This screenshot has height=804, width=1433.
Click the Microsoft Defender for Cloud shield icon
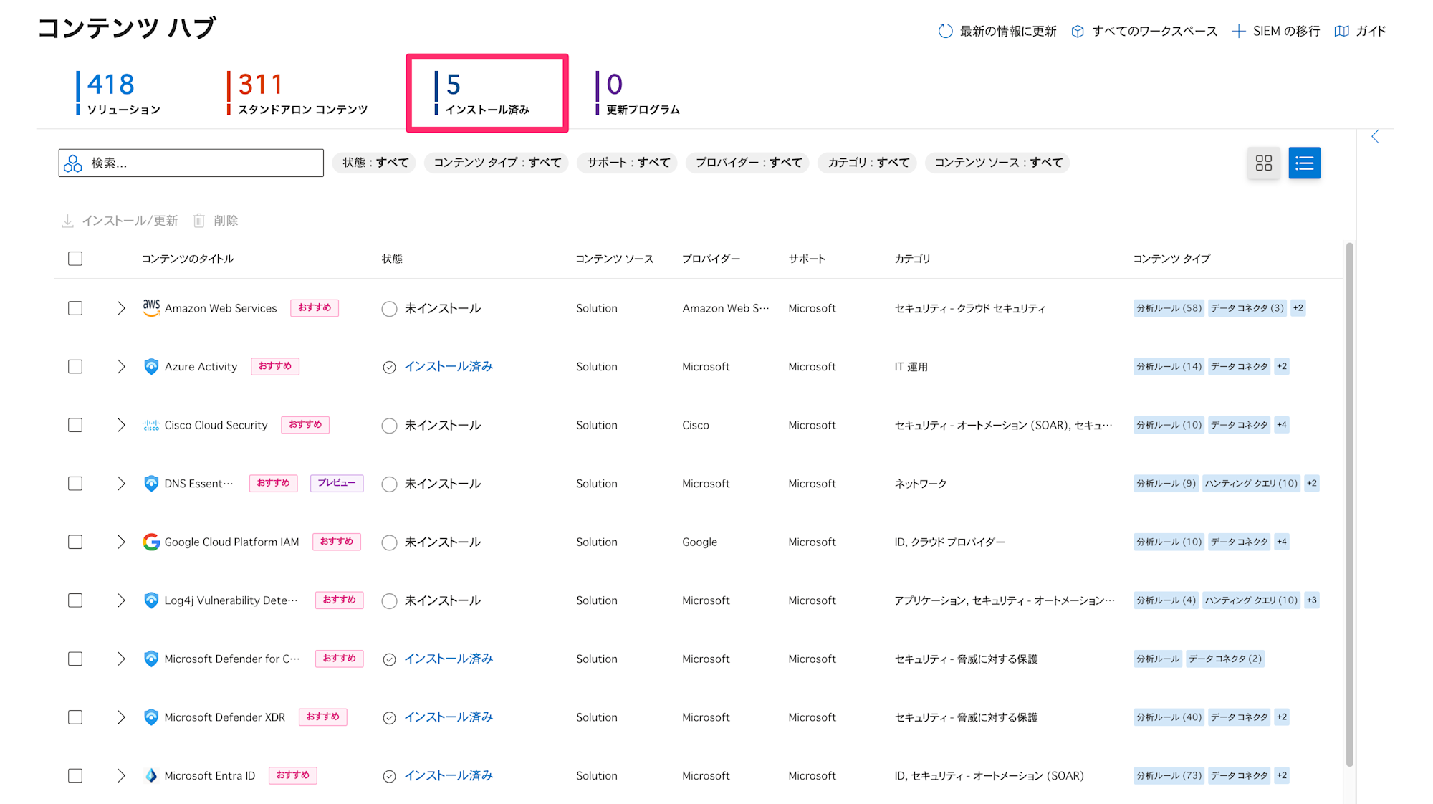[151, 659]
